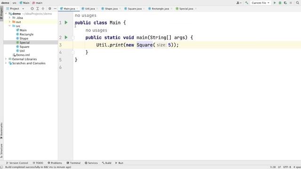Click the Run with Coverage icon

coord(285,3)
